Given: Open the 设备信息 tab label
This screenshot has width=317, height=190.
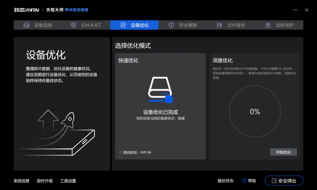Looking at the screenshot, I should (43, 25).
